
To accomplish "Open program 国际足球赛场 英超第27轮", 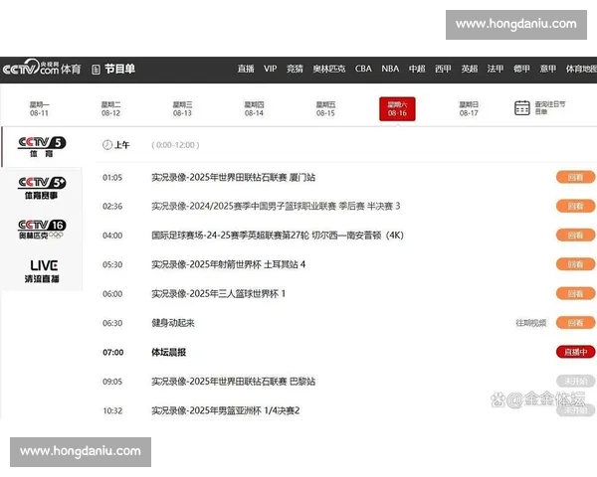I will click(278, 236).
